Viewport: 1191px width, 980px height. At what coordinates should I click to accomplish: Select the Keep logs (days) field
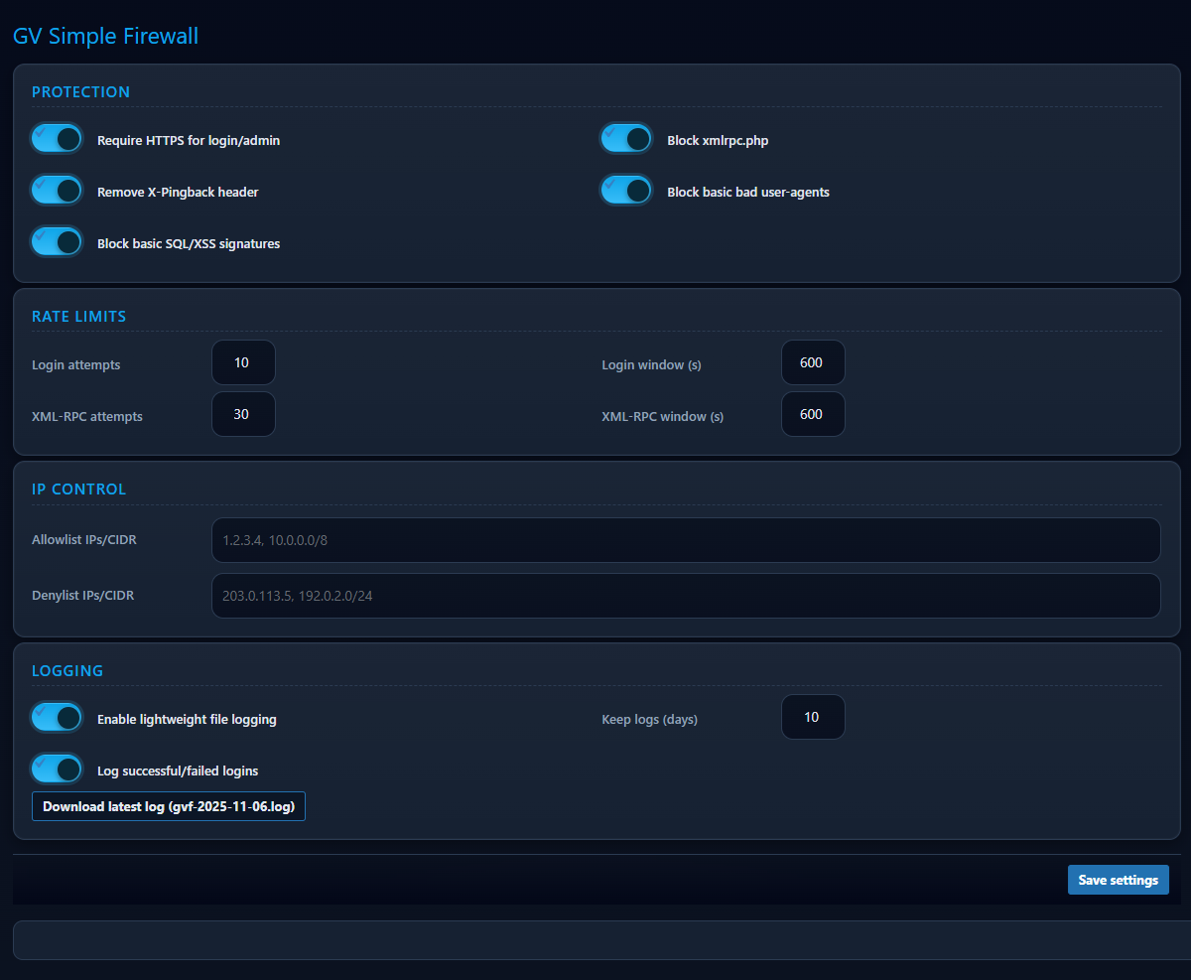pos(813,717)
